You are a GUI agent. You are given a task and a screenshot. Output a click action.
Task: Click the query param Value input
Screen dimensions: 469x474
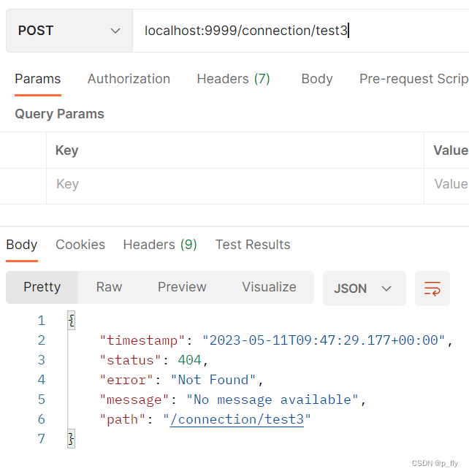click(447, 184)
